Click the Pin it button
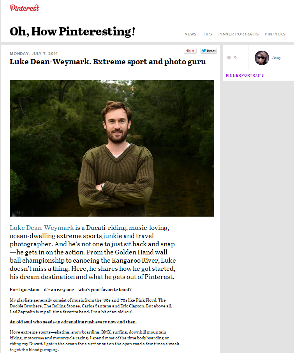This screenshot has width=294, height=353. point(190,51)
